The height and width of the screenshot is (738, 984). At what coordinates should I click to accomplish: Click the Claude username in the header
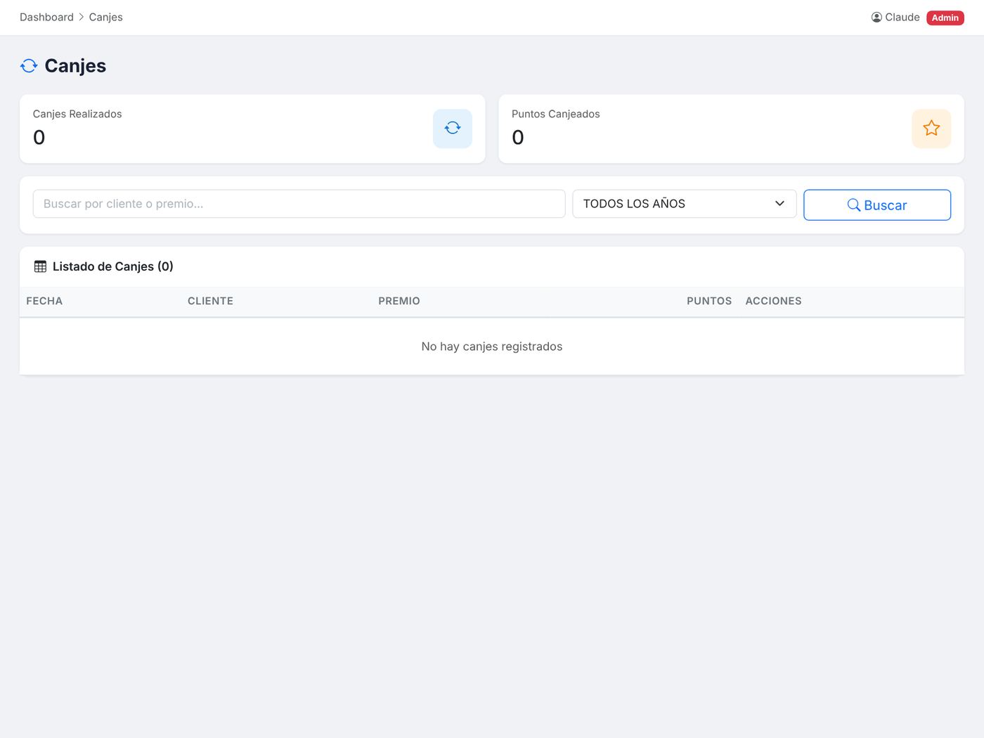pyautogui.click(x=902, y=17)
